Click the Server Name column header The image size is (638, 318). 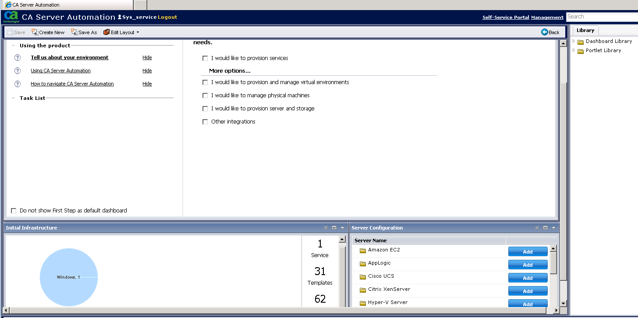tap(429, 240)
